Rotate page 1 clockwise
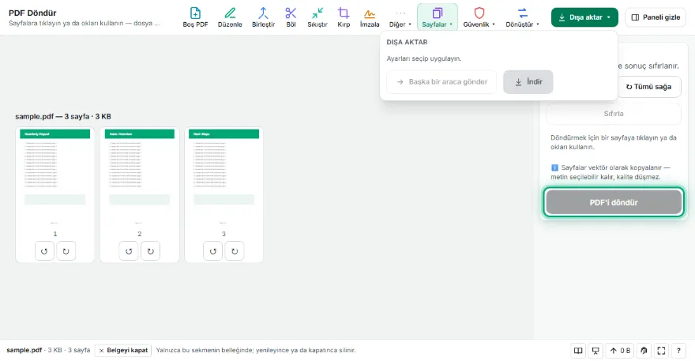695x361 pixels. point(66,251)
